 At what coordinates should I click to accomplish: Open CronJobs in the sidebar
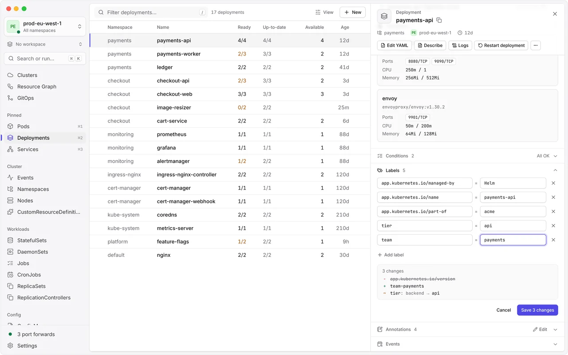(x=44, y=275)
